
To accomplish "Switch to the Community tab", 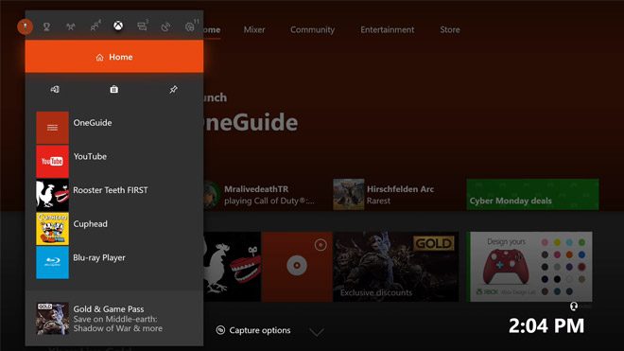I will 312,29.
